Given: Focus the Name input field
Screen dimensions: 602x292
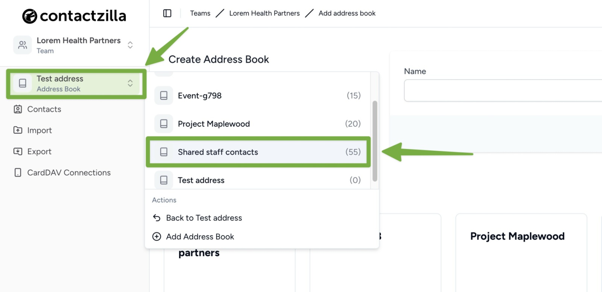Looking at the screenshot, I should point(503,91).
